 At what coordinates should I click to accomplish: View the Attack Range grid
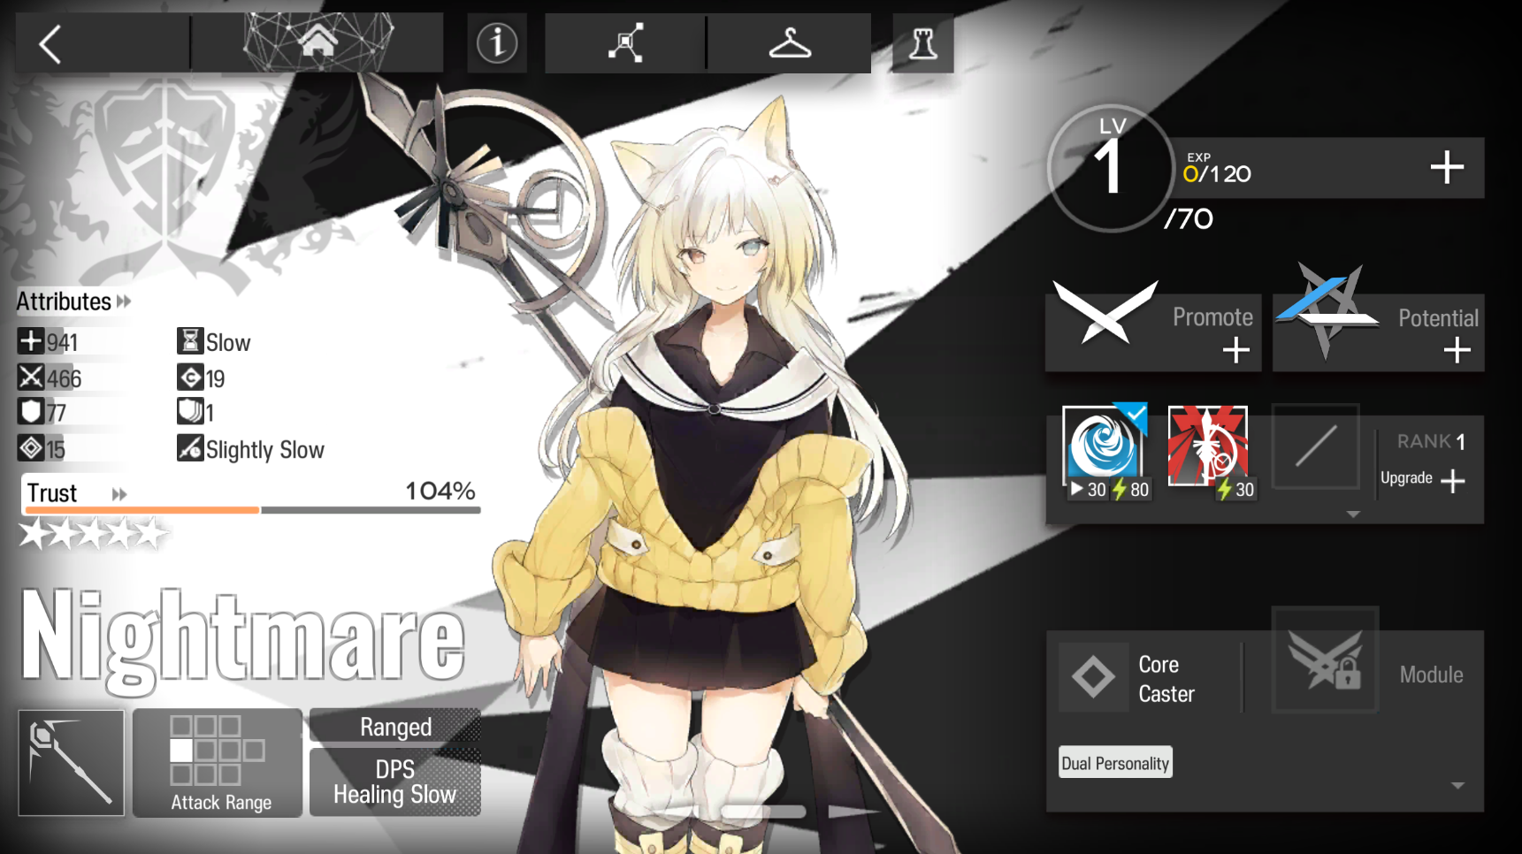coord(218,762)
